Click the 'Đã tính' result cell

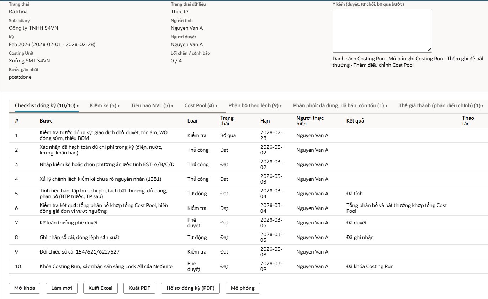355,194
